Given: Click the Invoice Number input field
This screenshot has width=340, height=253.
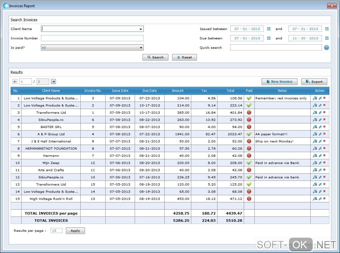Looking at the screenshot, I should click(92, 38).
